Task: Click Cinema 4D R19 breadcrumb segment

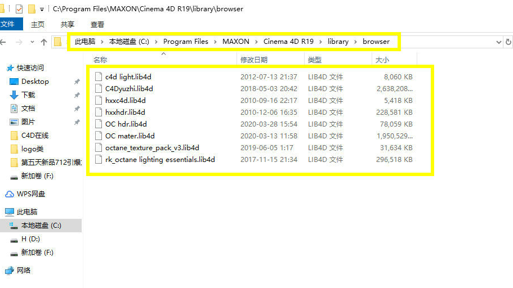Action: pyautogui.click(x=288, y=42)
